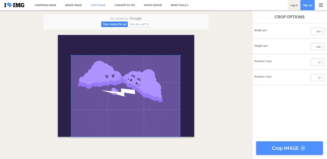Open CONVERT TO JPG tool
This screenshot has width=327, height=159.
coord(125,5)
